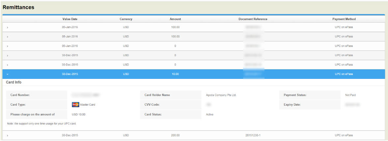Expand the second 05-Jan-2016 100.00 row chevron
Image resolution: width=388 pixels, height=141 pixels.
point(8,37)
